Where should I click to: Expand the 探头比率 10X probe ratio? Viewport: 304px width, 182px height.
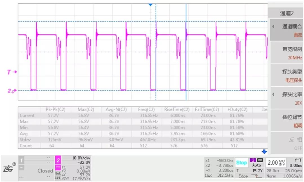286,98
